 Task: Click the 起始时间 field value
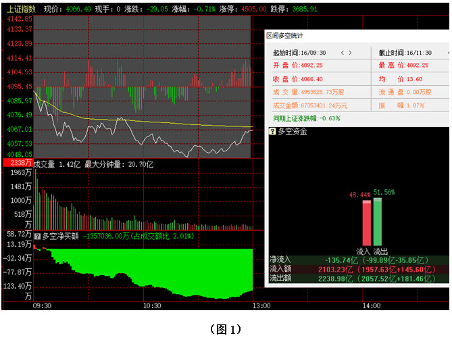316,53
